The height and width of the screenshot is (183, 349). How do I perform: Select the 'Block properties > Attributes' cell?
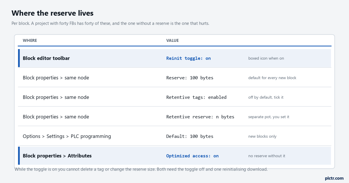[x=57, y=156]
